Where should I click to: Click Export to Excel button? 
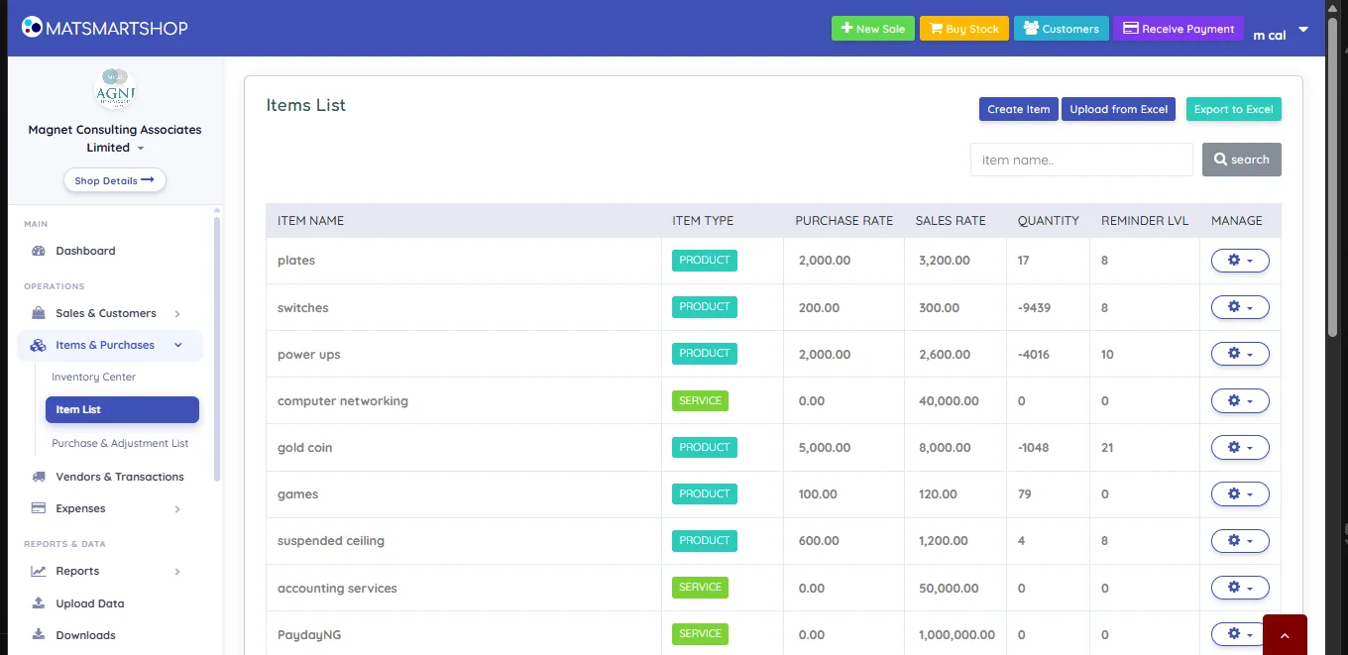(1233, 109)
